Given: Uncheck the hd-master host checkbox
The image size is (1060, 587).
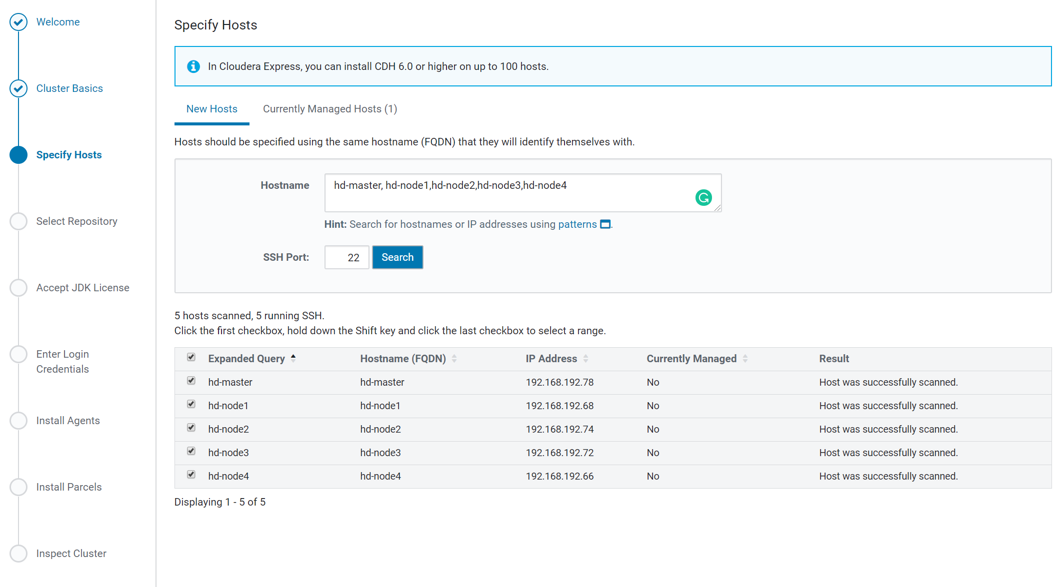Looking at the screenshot, I should click(x=191, y=381).
